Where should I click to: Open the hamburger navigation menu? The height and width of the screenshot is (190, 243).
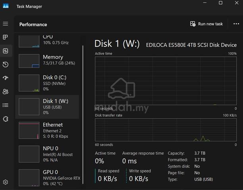click(x=6, y=24)
